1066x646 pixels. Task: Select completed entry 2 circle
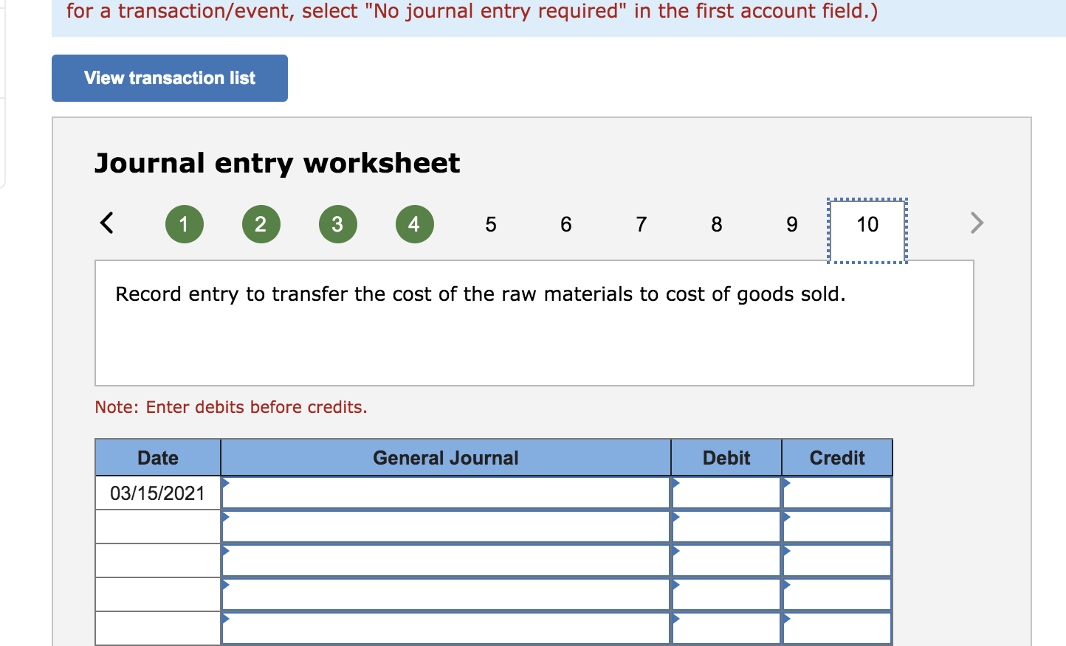(x=261, y=224)
